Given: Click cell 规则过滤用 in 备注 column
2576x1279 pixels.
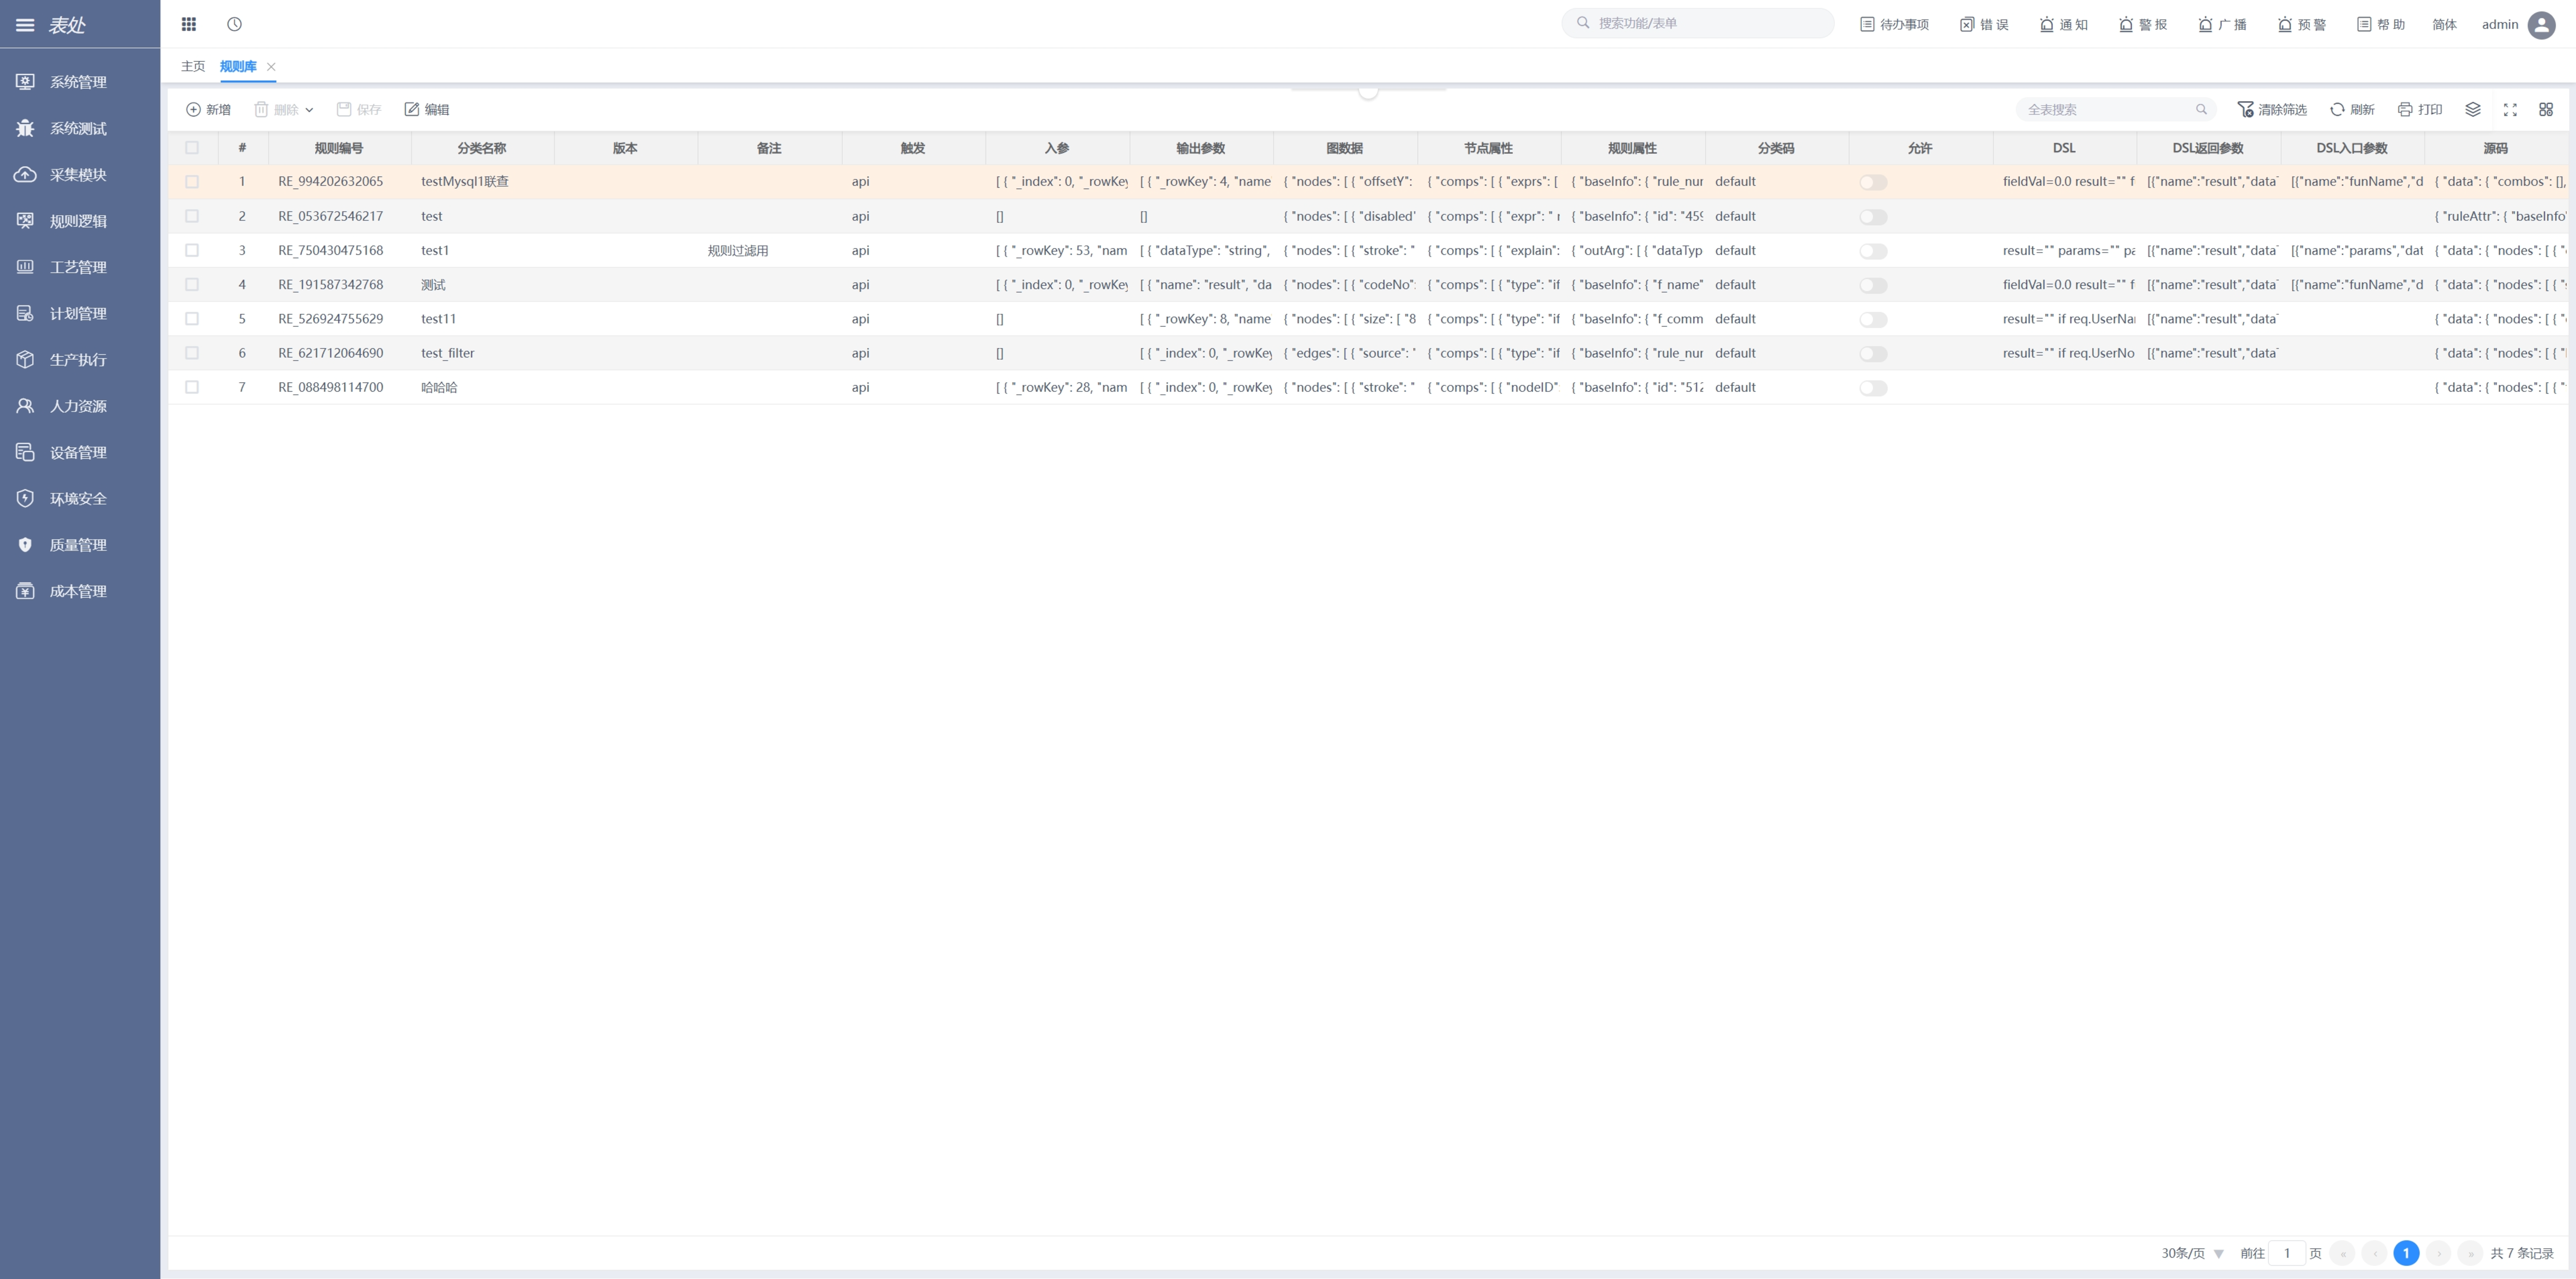Looking at the screenshot, I should (x=738, y=251).
